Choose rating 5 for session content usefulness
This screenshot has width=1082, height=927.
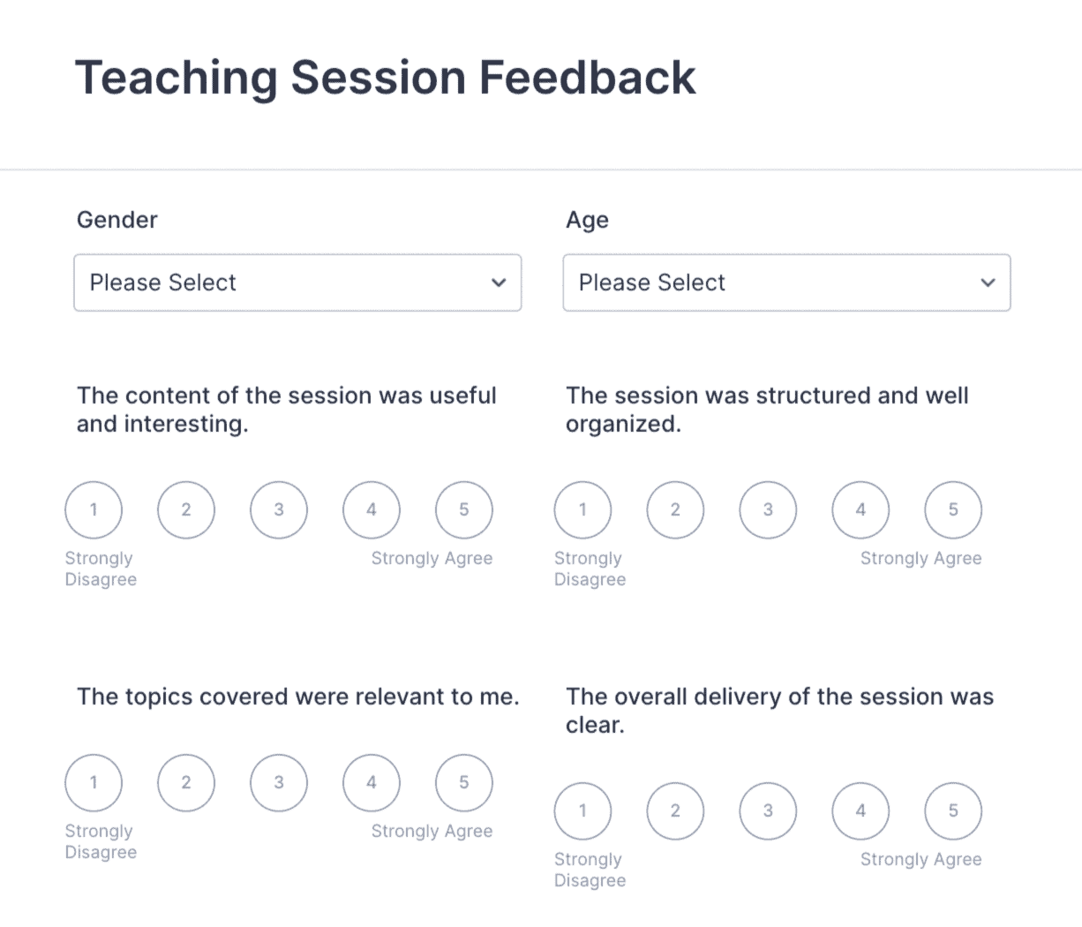[x=463, y=509]
